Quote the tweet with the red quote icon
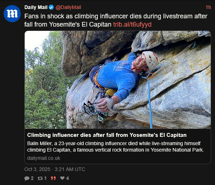Viewport: 215px width, 185px height. [53, 178]
